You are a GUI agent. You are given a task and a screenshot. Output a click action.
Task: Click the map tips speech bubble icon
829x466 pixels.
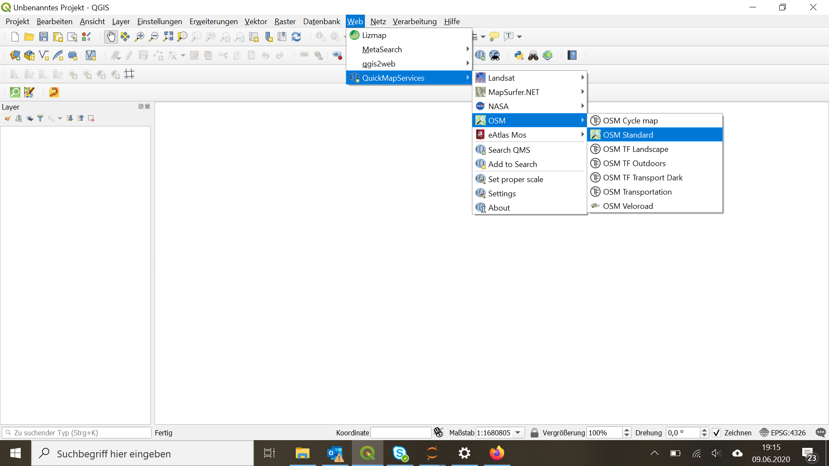pyautogui.click(x=494, y=37)
